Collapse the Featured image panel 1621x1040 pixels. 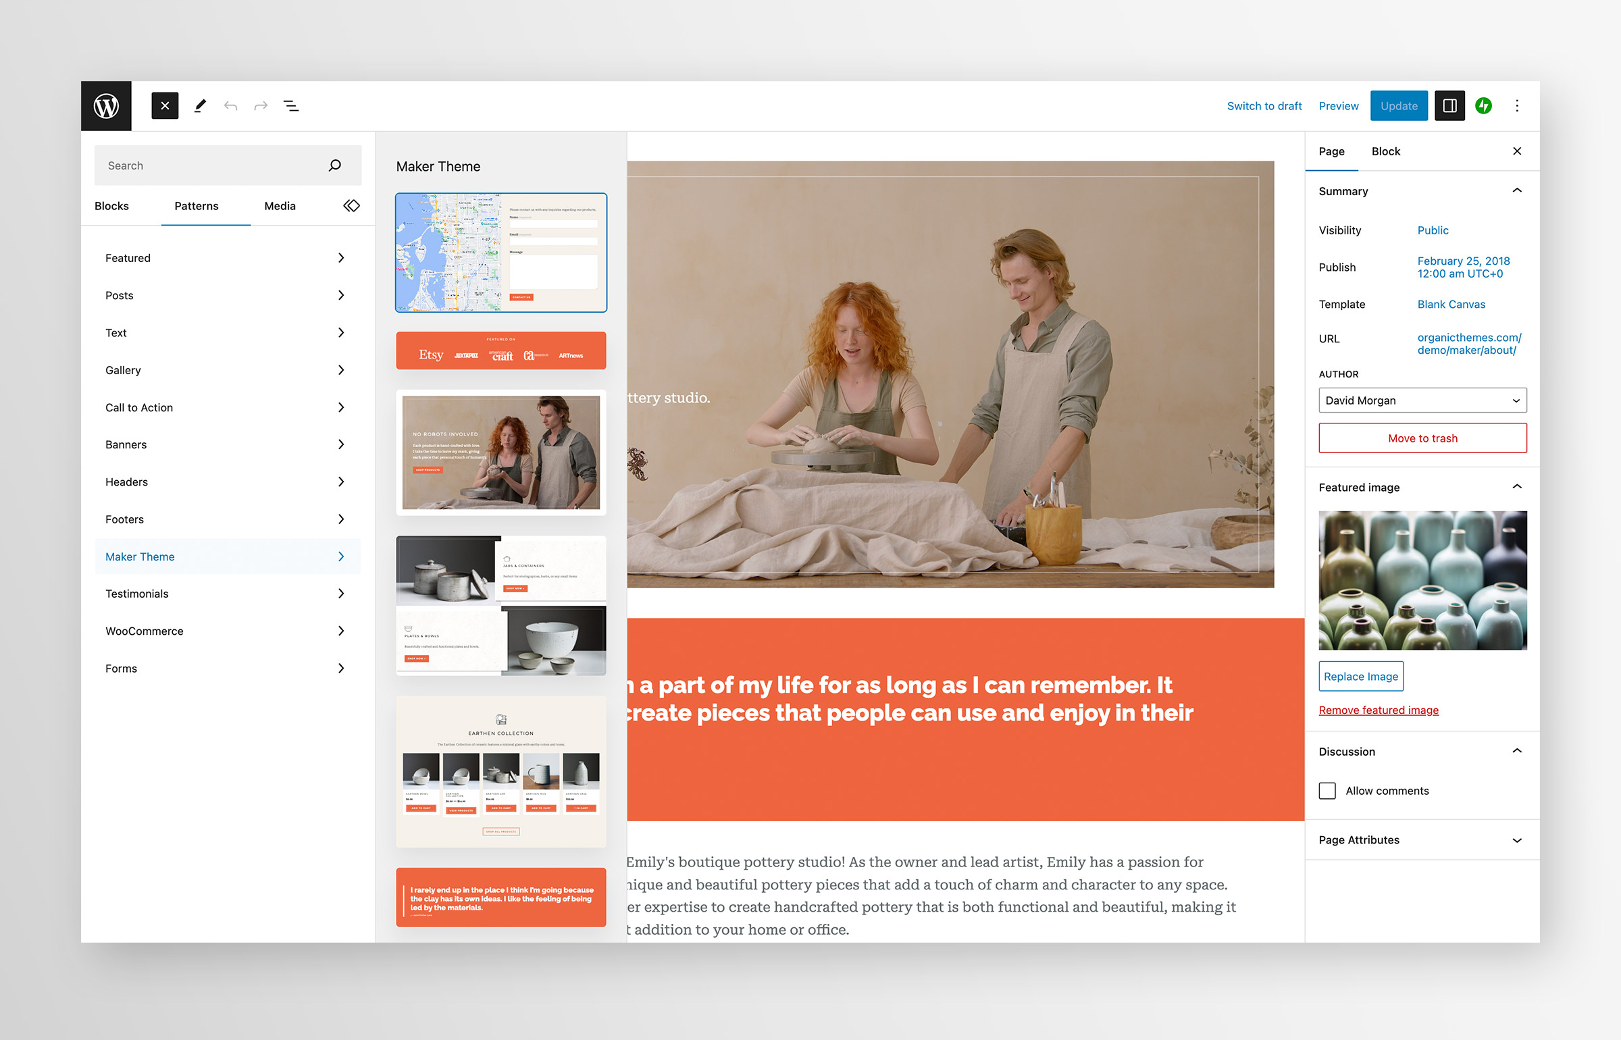coord(1517,487)
